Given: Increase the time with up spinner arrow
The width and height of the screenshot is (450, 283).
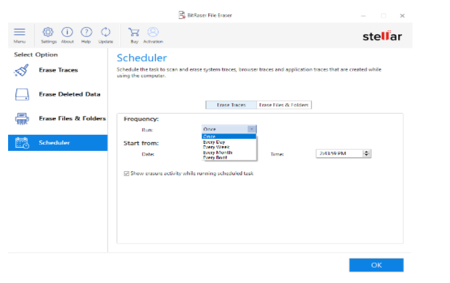Looking at the screenshot, I should click(366, 152).
